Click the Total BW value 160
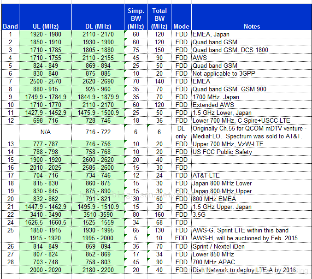The height and width of the screenshot is (279, 312). (159, 214)
